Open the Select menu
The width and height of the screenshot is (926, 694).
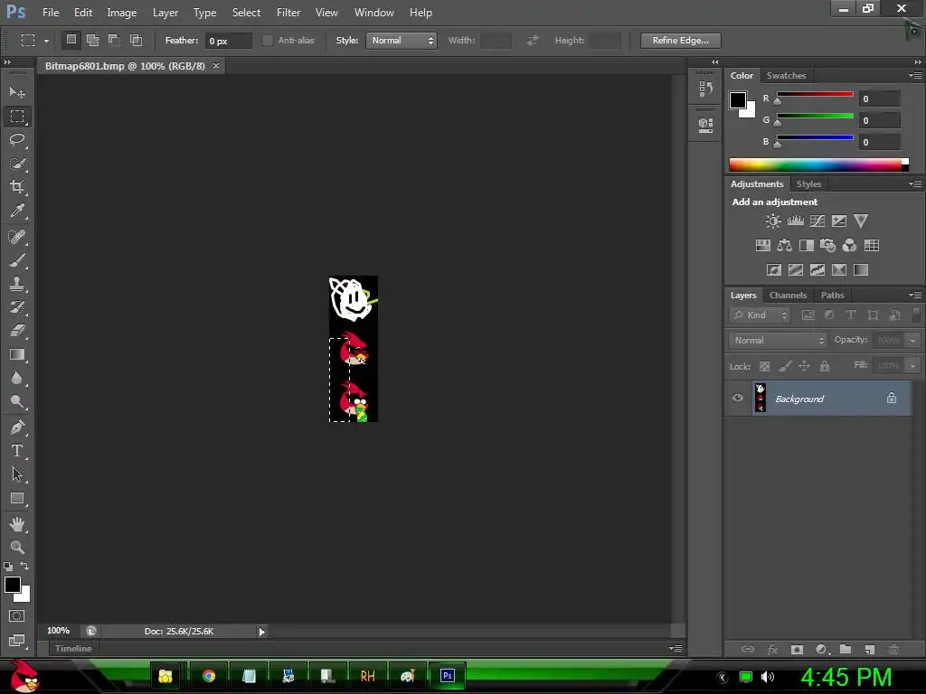pos(246,13)
